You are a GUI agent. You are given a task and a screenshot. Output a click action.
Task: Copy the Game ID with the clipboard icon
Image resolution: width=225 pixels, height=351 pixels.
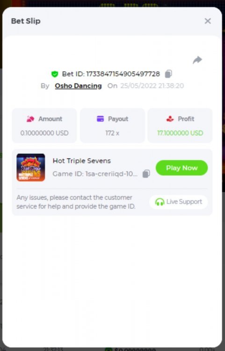[146, 174]
